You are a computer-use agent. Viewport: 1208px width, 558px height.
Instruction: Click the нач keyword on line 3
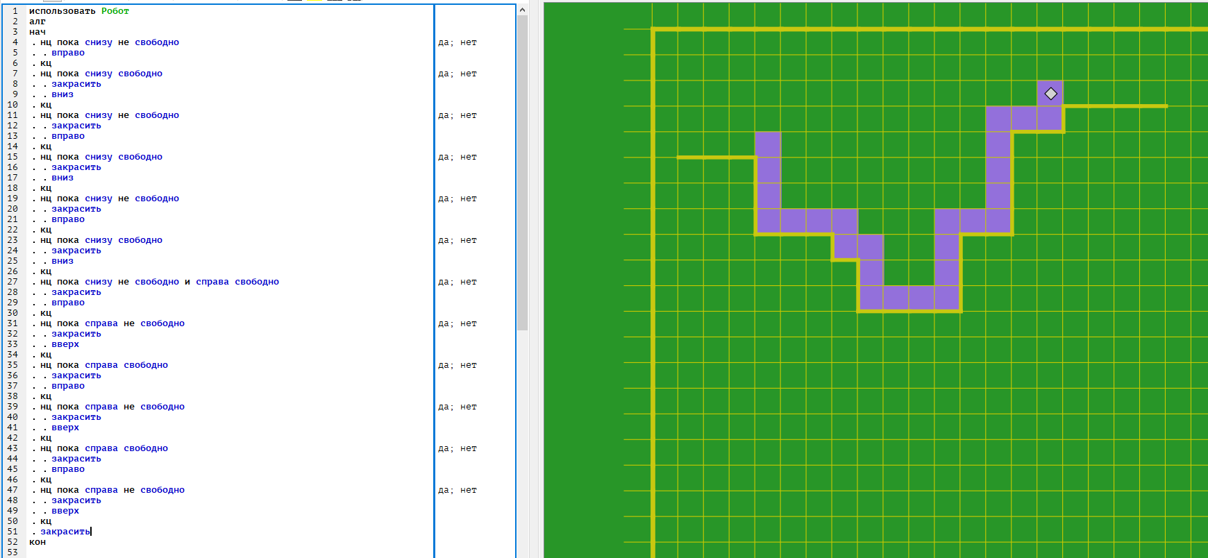click(37, 32)
